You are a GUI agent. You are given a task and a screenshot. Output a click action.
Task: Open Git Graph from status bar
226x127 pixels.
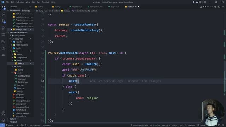[47, 125]
